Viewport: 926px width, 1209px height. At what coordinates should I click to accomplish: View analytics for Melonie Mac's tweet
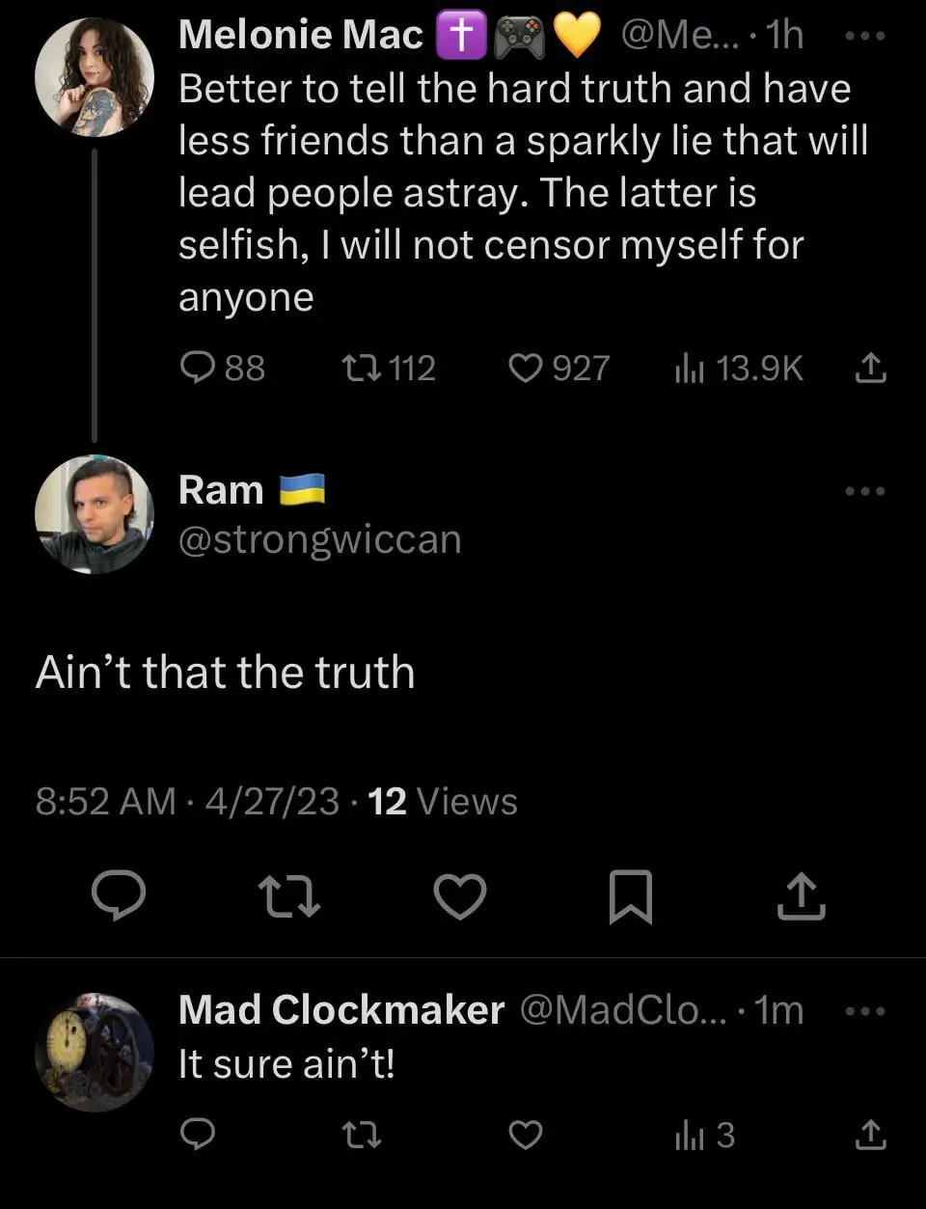click(x=690, y=368)
